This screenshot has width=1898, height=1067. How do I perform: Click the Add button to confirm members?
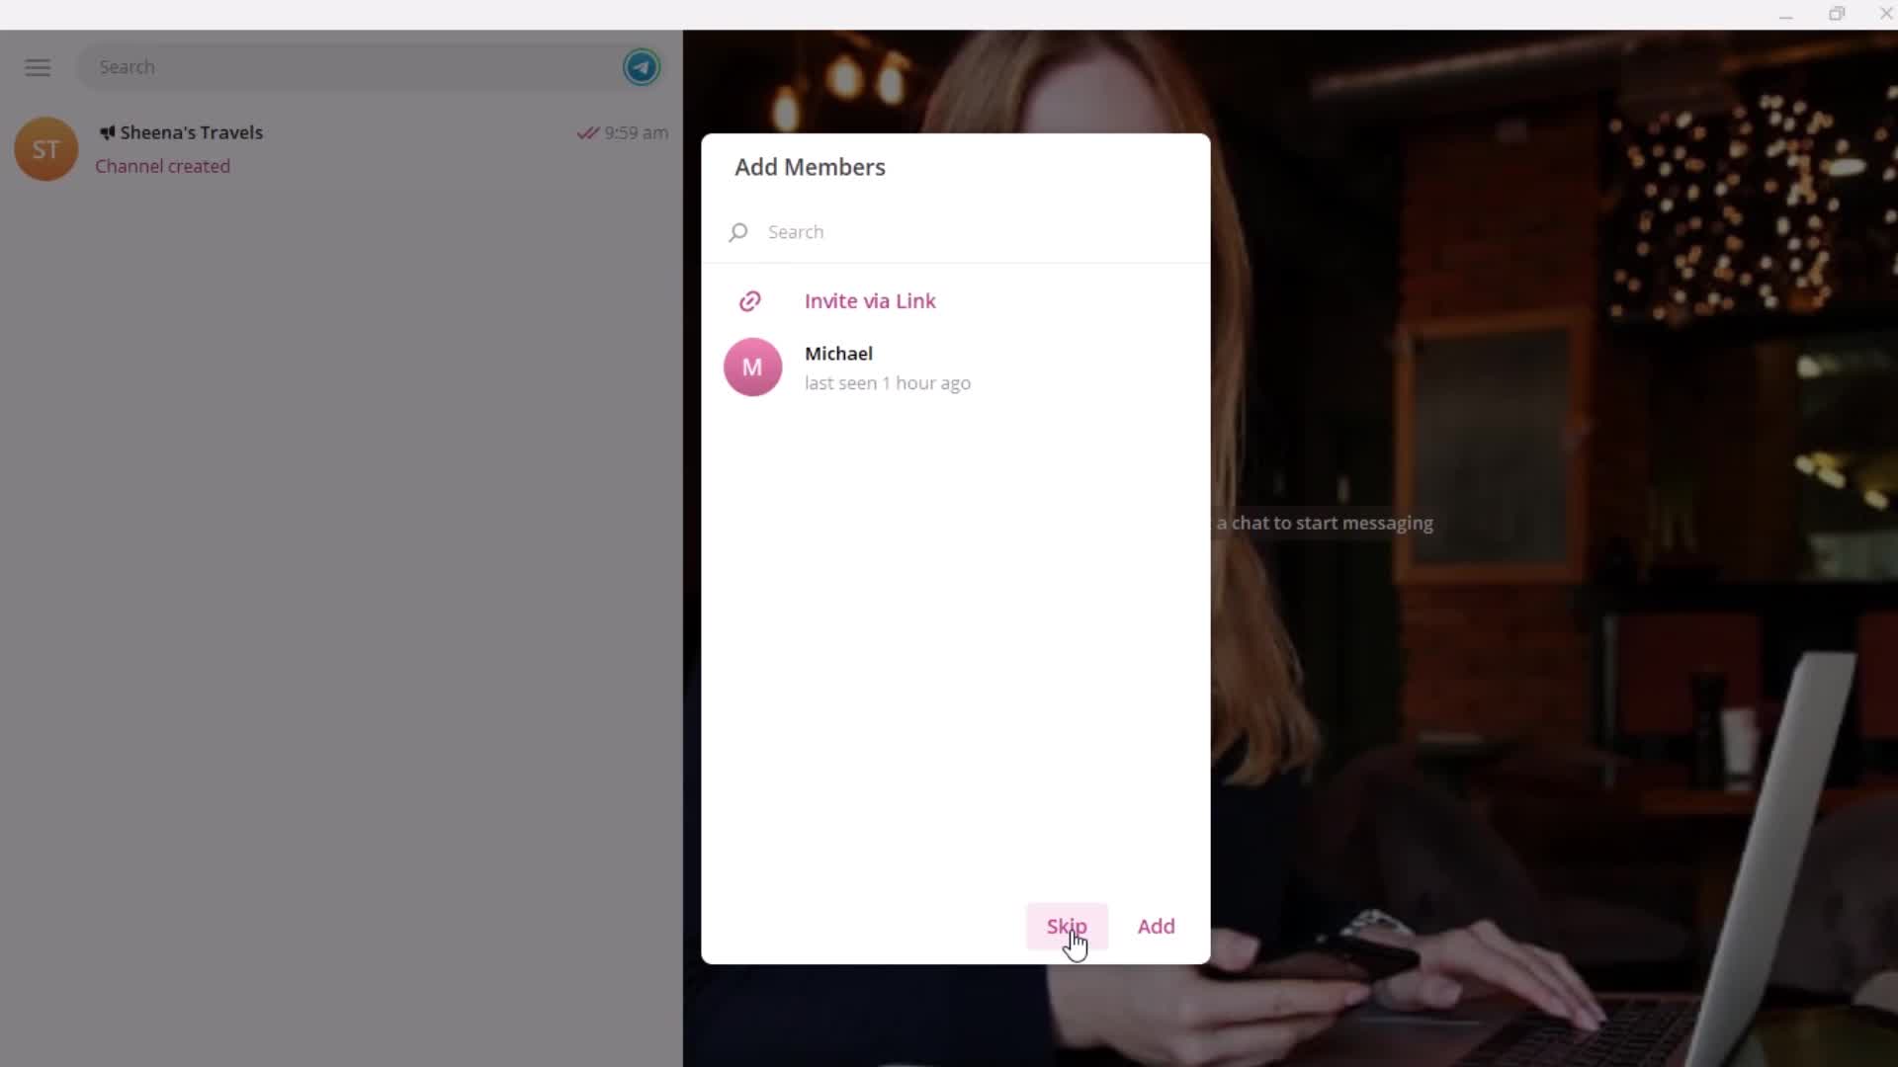click(x=1157, y=925)
